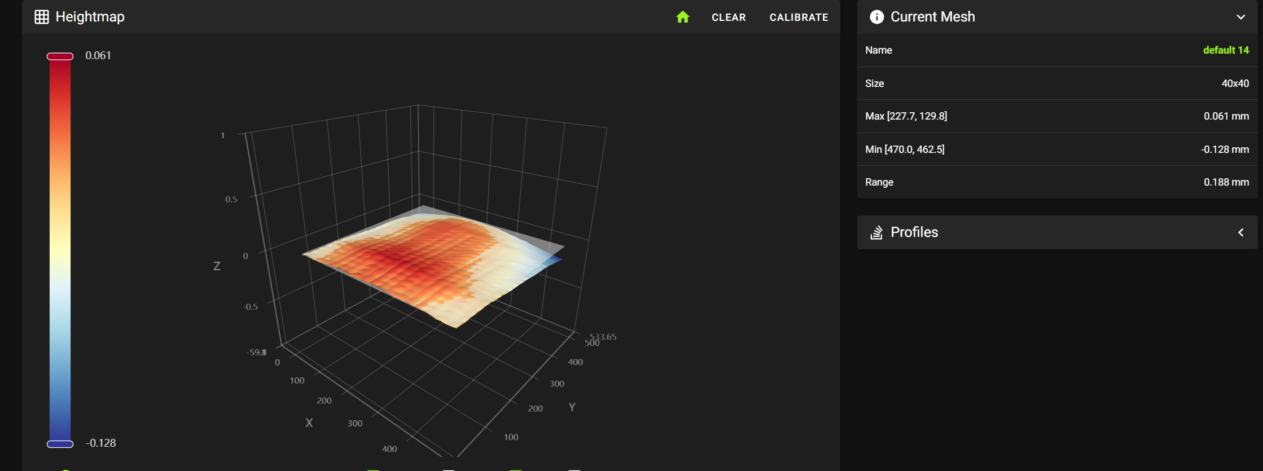Click the upper red scale slider handle
This screenshot has height=471, width=1263.
[x=60, y=56]
